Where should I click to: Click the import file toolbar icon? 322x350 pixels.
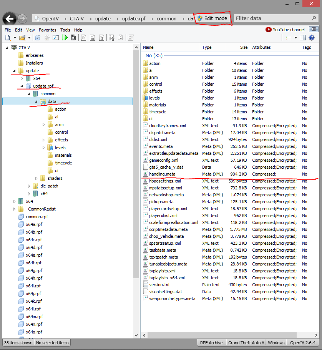(112, 38)
